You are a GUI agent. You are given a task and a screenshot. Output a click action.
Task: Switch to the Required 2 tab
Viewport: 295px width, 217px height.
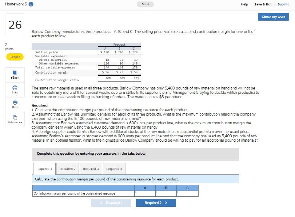click(68, 169)
